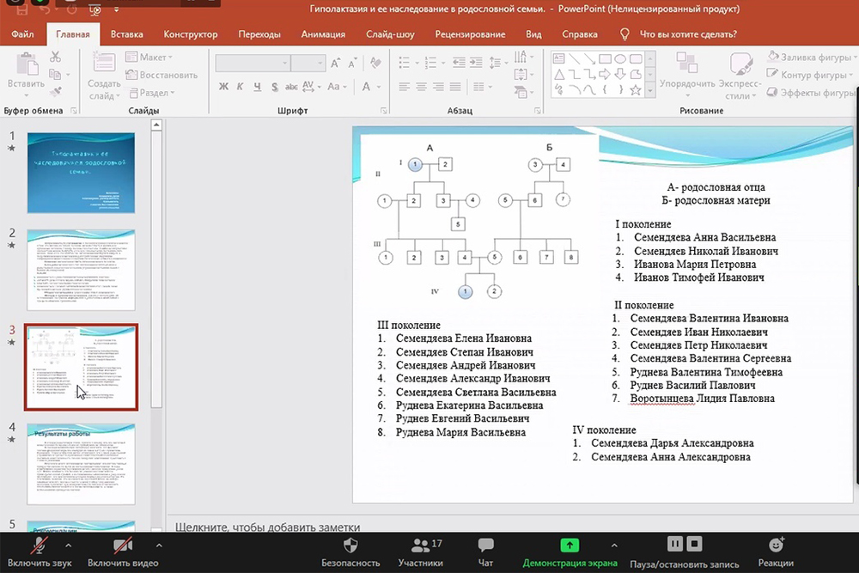
Task: Toggle italic К formatting
Action: pos(241,87)
